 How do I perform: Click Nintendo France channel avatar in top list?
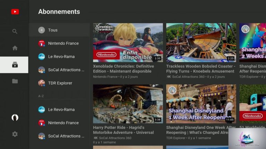pos(42,43)
